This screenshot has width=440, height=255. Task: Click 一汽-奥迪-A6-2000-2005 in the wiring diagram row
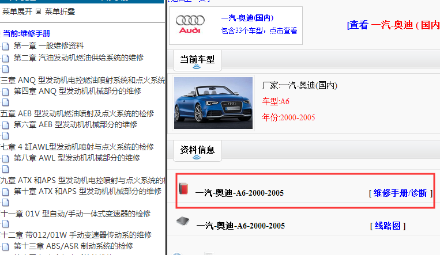[241, 226]
